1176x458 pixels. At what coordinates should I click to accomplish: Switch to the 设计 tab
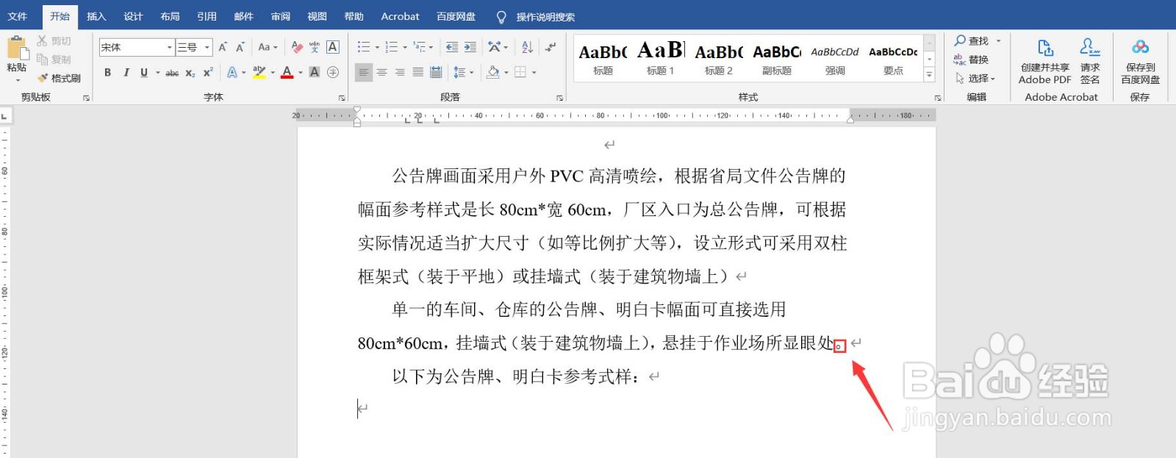pyautogui.click(x=133, y=16)
